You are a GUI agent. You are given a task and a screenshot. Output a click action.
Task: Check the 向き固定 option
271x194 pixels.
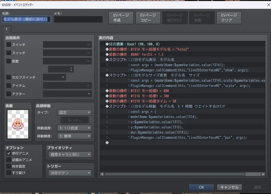pos(8,166)
